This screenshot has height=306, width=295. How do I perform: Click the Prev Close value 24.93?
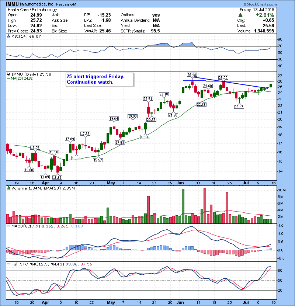pyautogui.click(x=36, y=31)
